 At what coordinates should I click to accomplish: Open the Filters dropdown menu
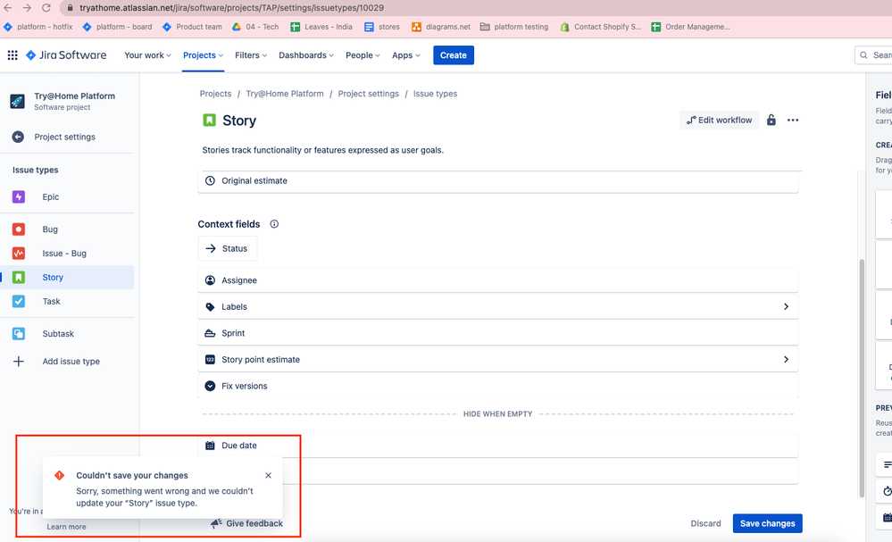(251, 55)
